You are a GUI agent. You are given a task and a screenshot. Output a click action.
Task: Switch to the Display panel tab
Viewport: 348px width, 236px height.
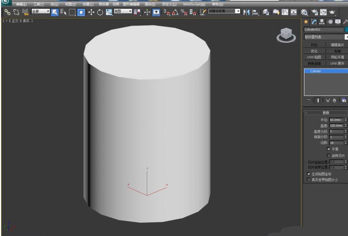tap(338, 22)
